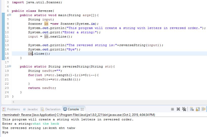
Task: Switch to the Javadoc tab
Action: [x=30, y=109]
